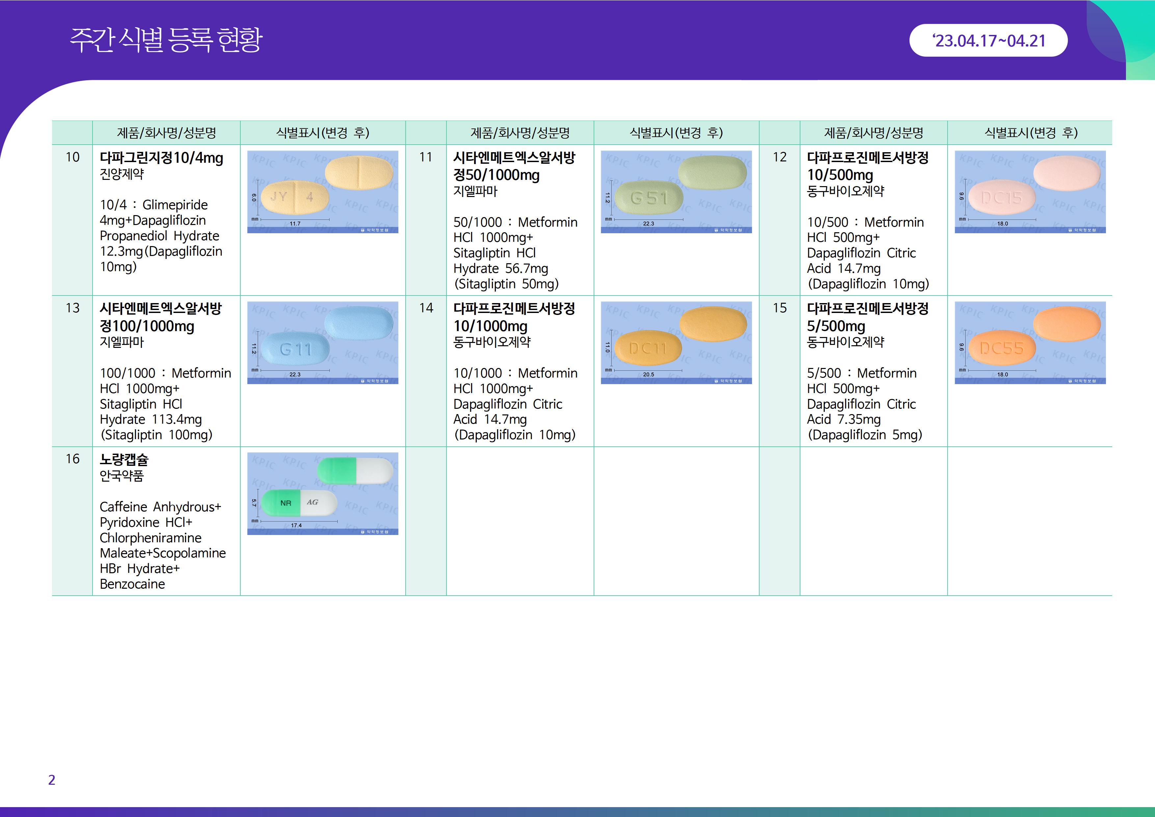Select product name 다파프로진메트서방정 10/500mg
This screenshot has width=1155, height=817.
click(x=867, y=166)
